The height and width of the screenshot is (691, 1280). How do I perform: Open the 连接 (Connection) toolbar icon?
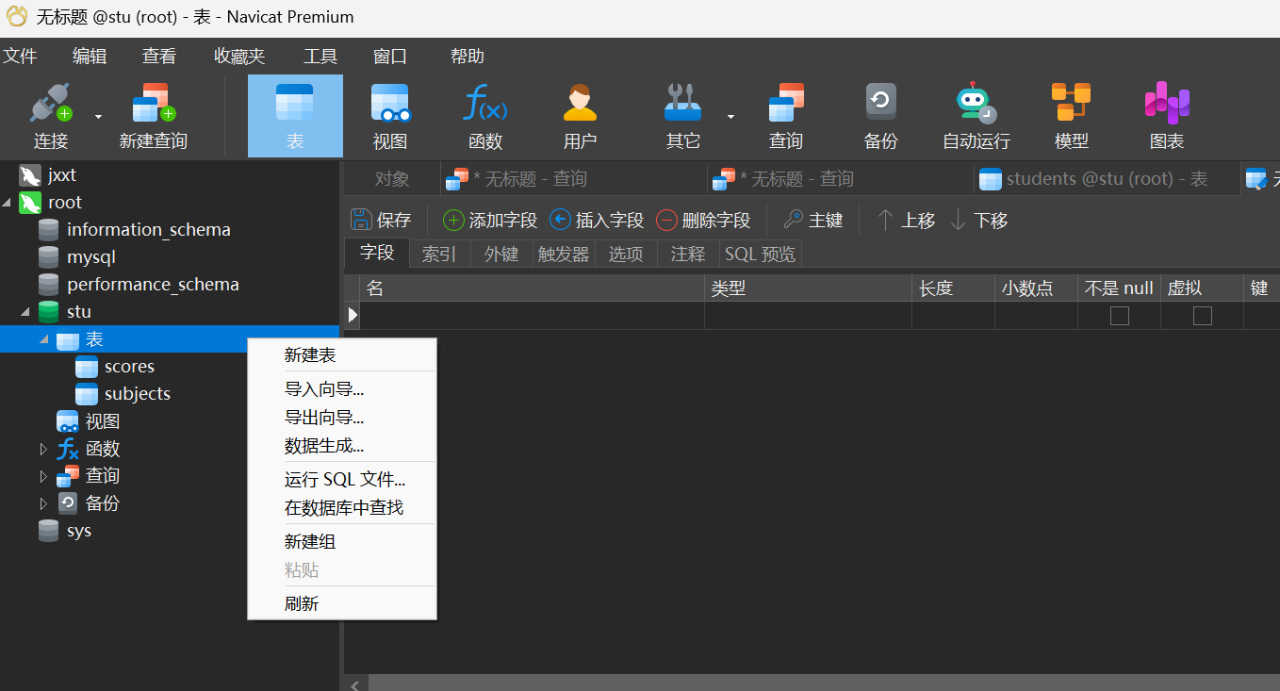click(x=51, y=104)
